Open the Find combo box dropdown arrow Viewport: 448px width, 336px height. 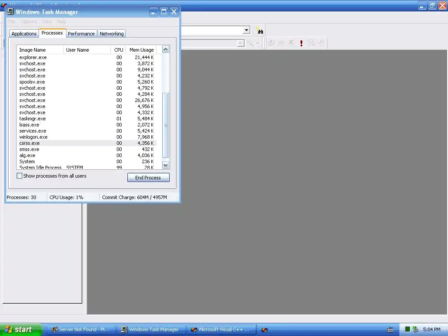[x=247, y=30]
